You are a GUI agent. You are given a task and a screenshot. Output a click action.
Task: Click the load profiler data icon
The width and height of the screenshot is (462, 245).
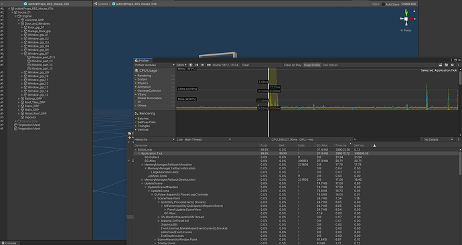(x=440, y=65)
